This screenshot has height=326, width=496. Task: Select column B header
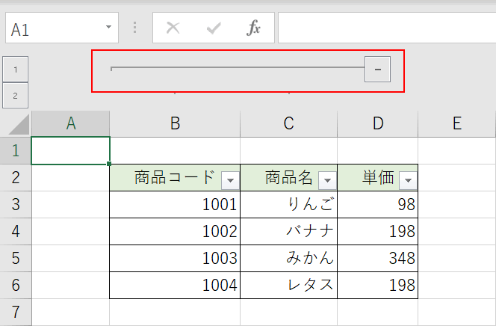(175, 124)
